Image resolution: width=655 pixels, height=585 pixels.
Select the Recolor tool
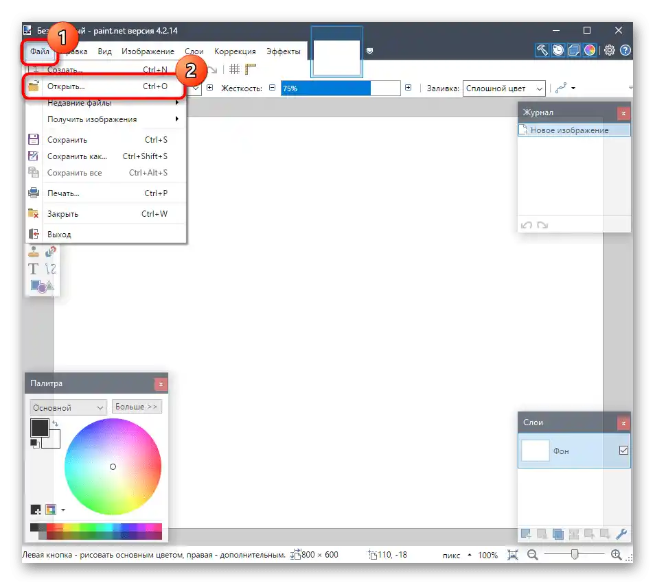50,252
